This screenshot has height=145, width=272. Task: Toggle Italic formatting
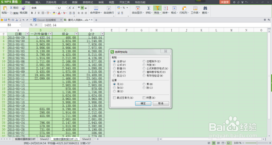[35, 13]
